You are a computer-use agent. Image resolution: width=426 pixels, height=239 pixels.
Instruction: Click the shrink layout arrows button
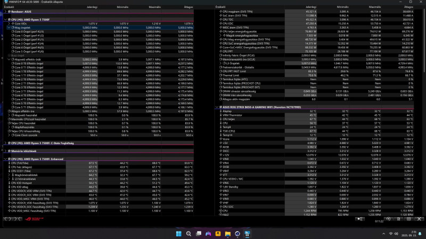[x=18, y=219]
